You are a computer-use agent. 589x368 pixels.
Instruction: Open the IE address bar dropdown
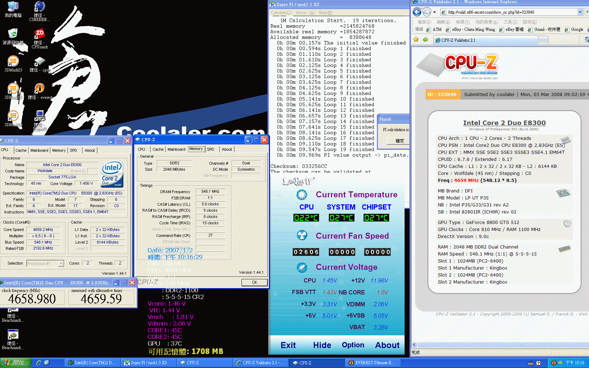pyautogui.click(x=580, y=12)
